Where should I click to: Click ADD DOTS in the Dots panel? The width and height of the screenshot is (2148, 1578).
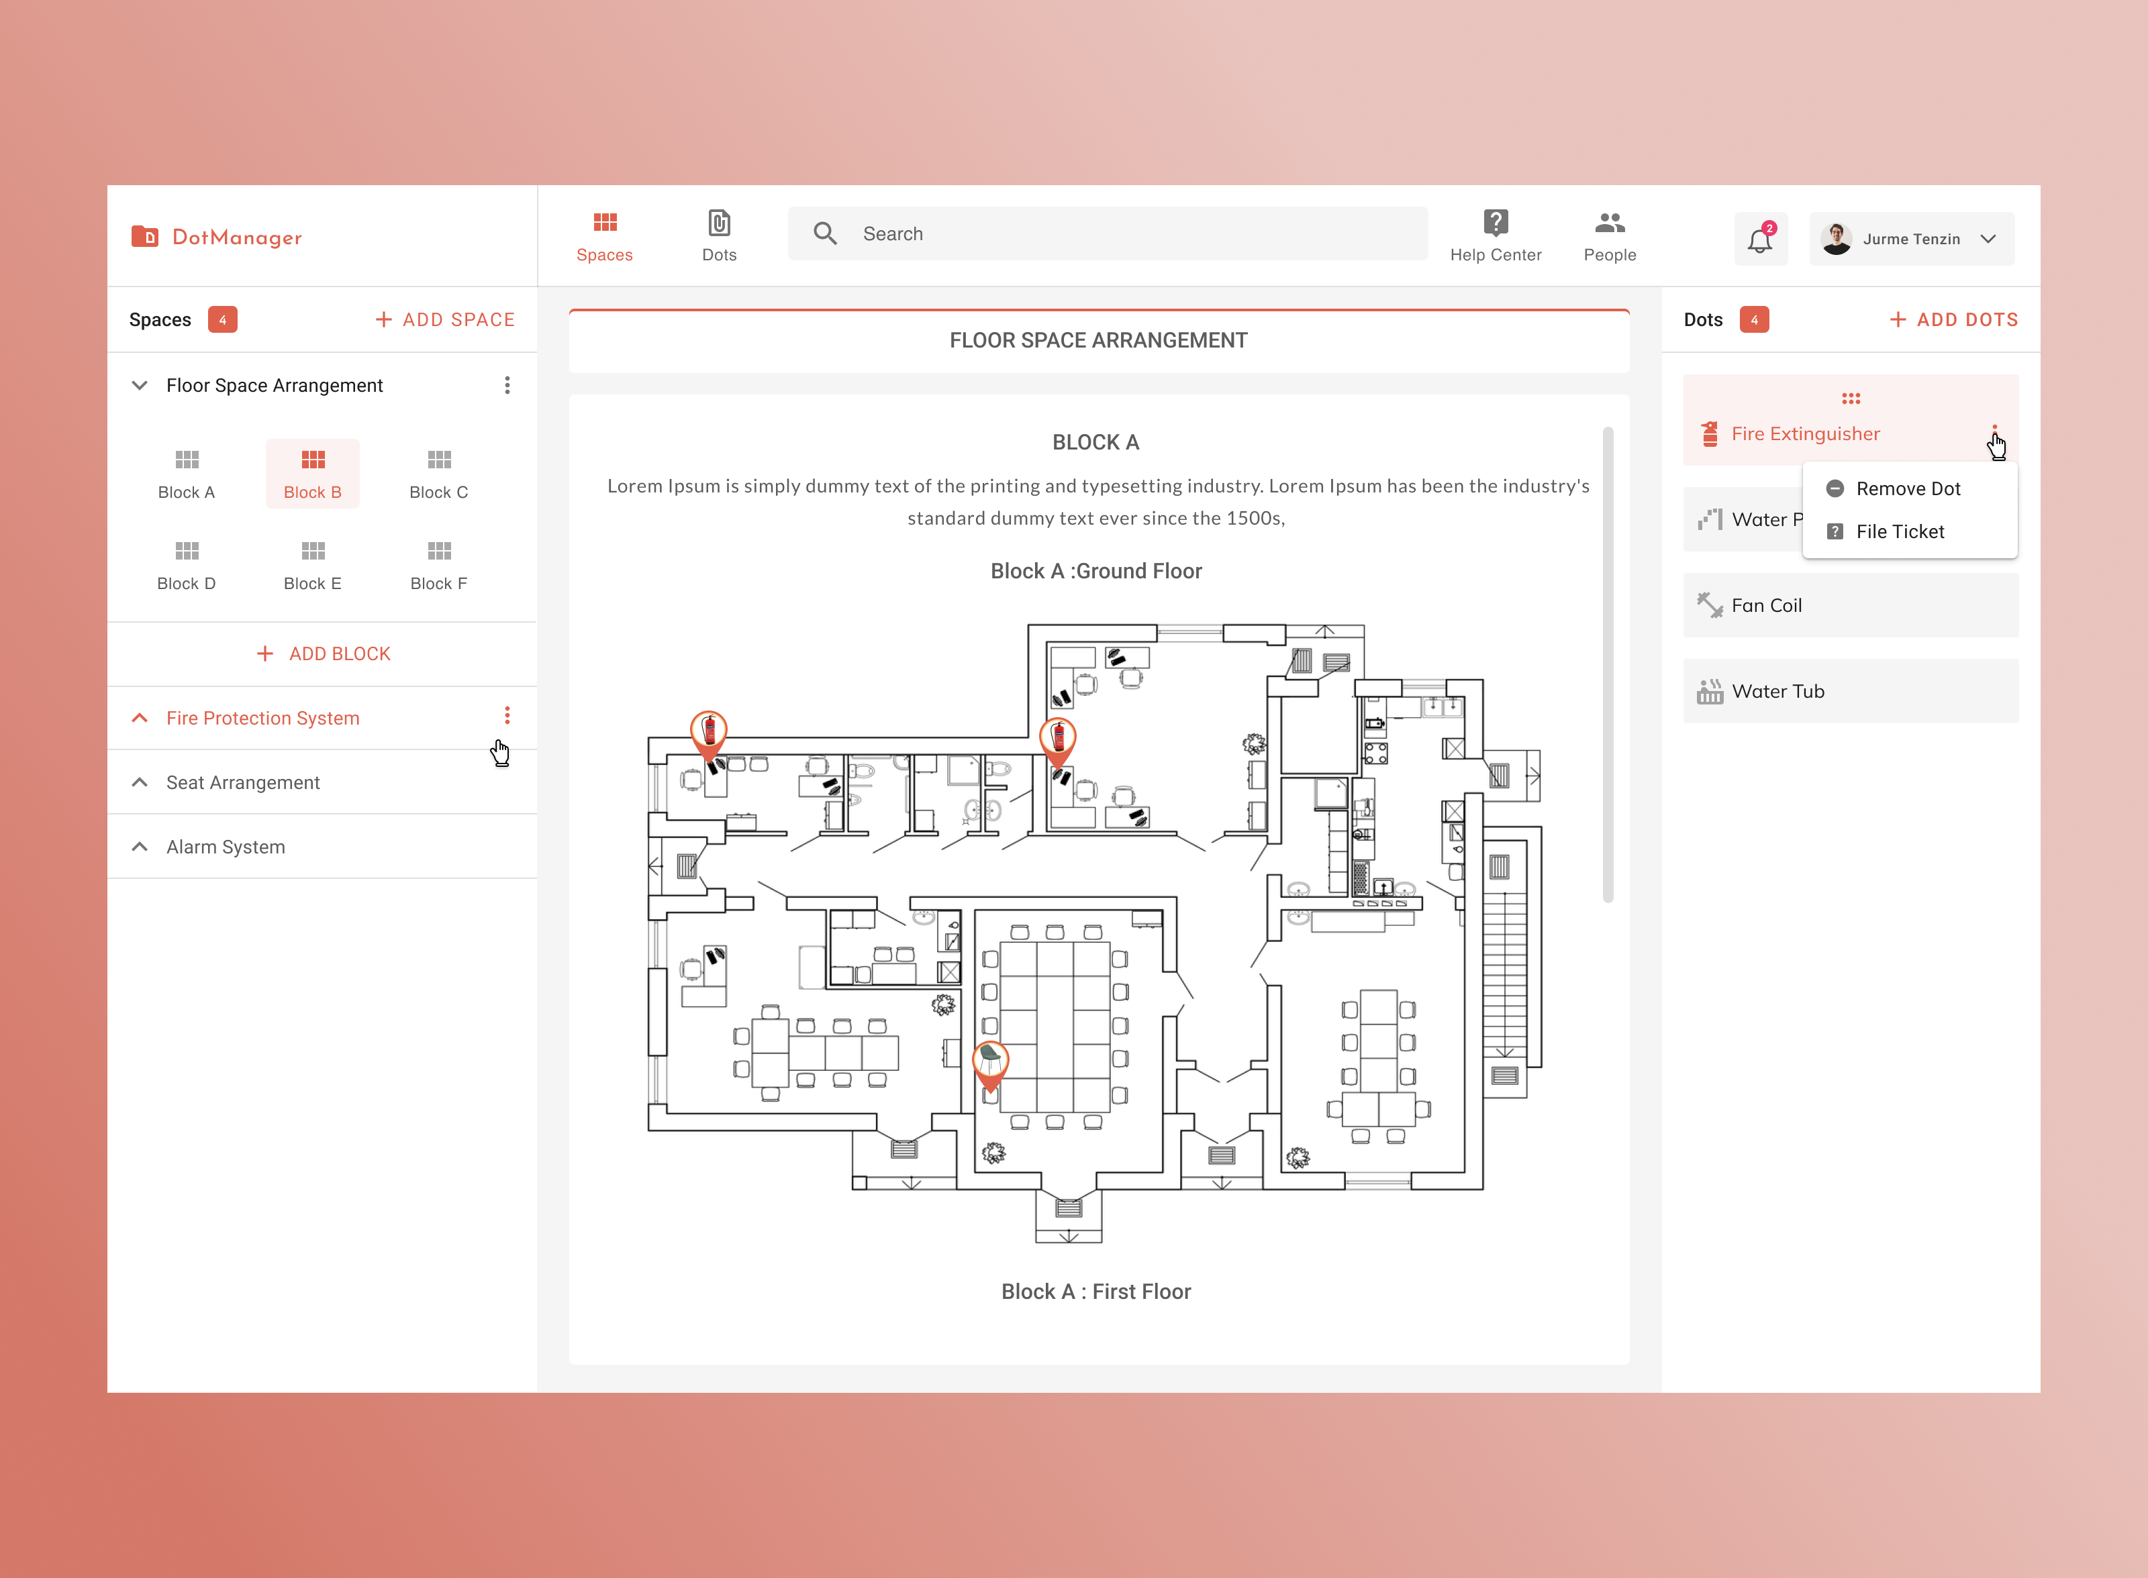point(1952,319)
